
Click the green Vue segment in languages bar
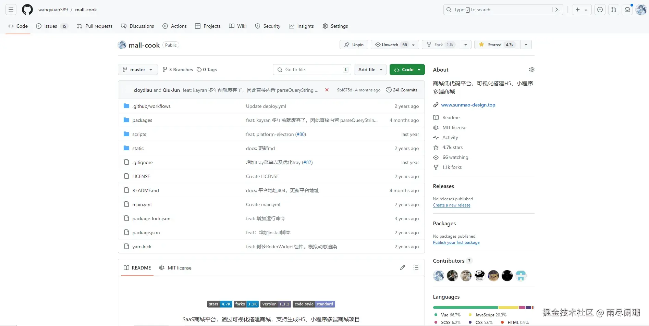click(465, 308)
